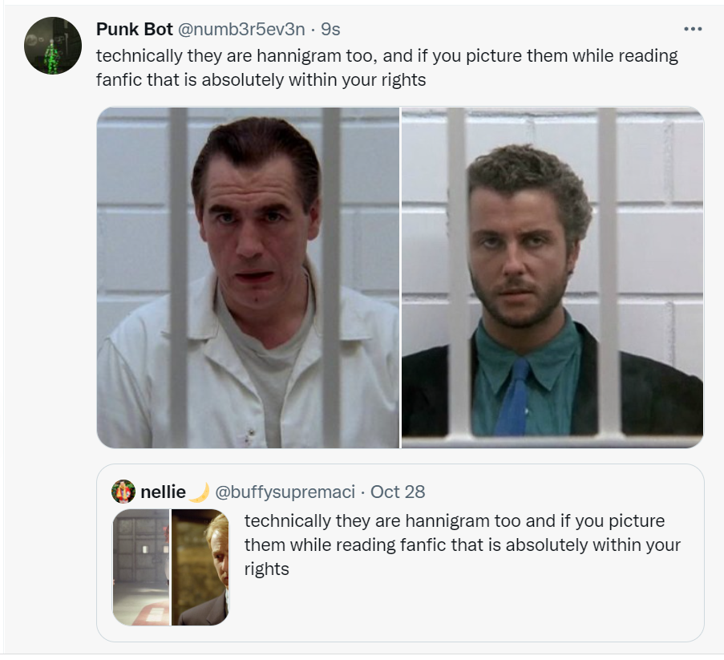This screenshot has width=724, height=660.
Task: Open the @buffysupremaci handle
Action: click(x=285, y=492)
